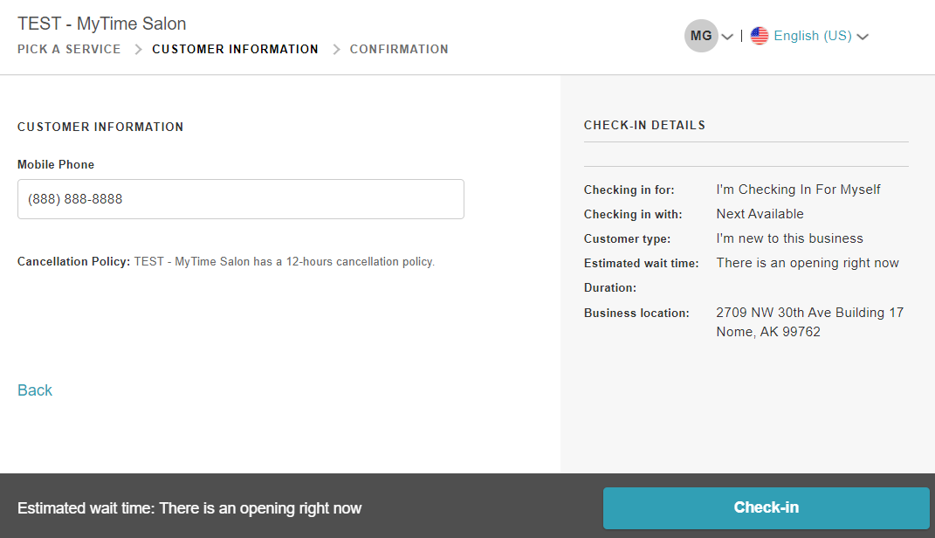Click the Mobile Phone label
Image resolution: width=935 pixels, height=538 pixels.
click(56, 164)
